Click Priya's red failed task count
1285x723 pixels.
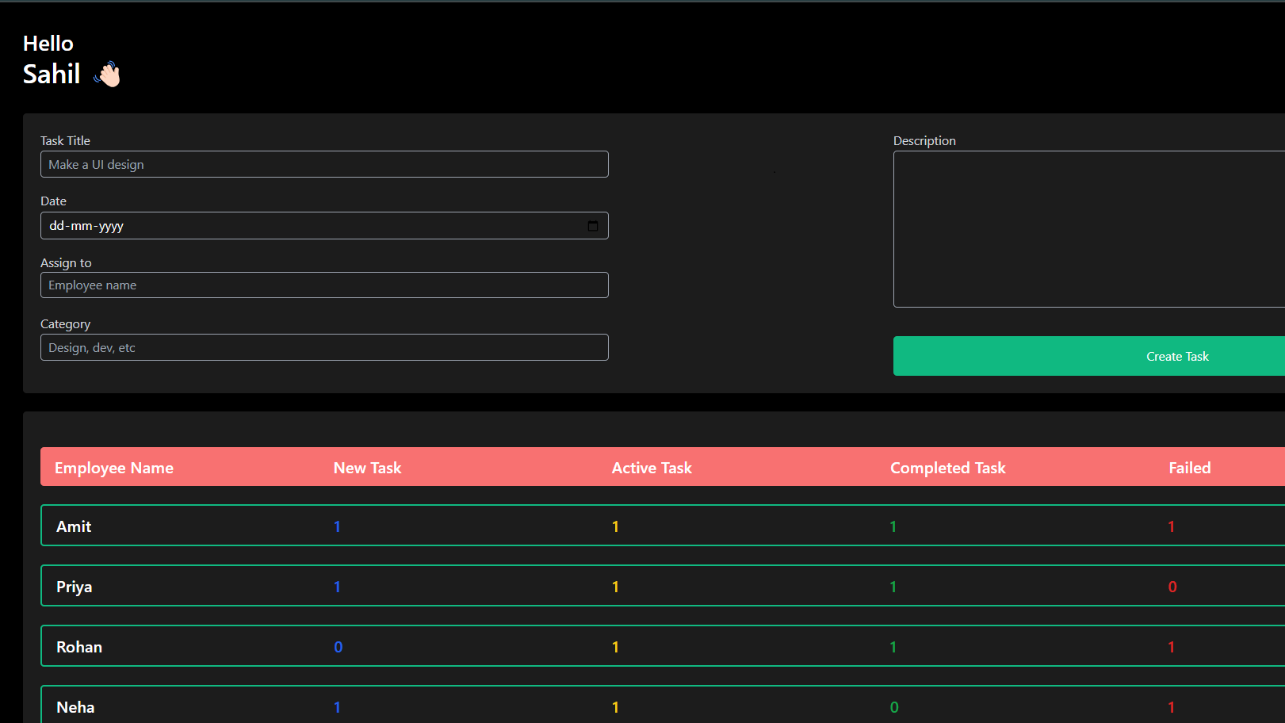tap(1172, 587)
